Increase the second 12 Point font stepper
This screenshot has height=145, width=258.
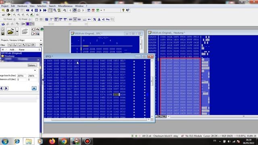click(x=30, y=19)
